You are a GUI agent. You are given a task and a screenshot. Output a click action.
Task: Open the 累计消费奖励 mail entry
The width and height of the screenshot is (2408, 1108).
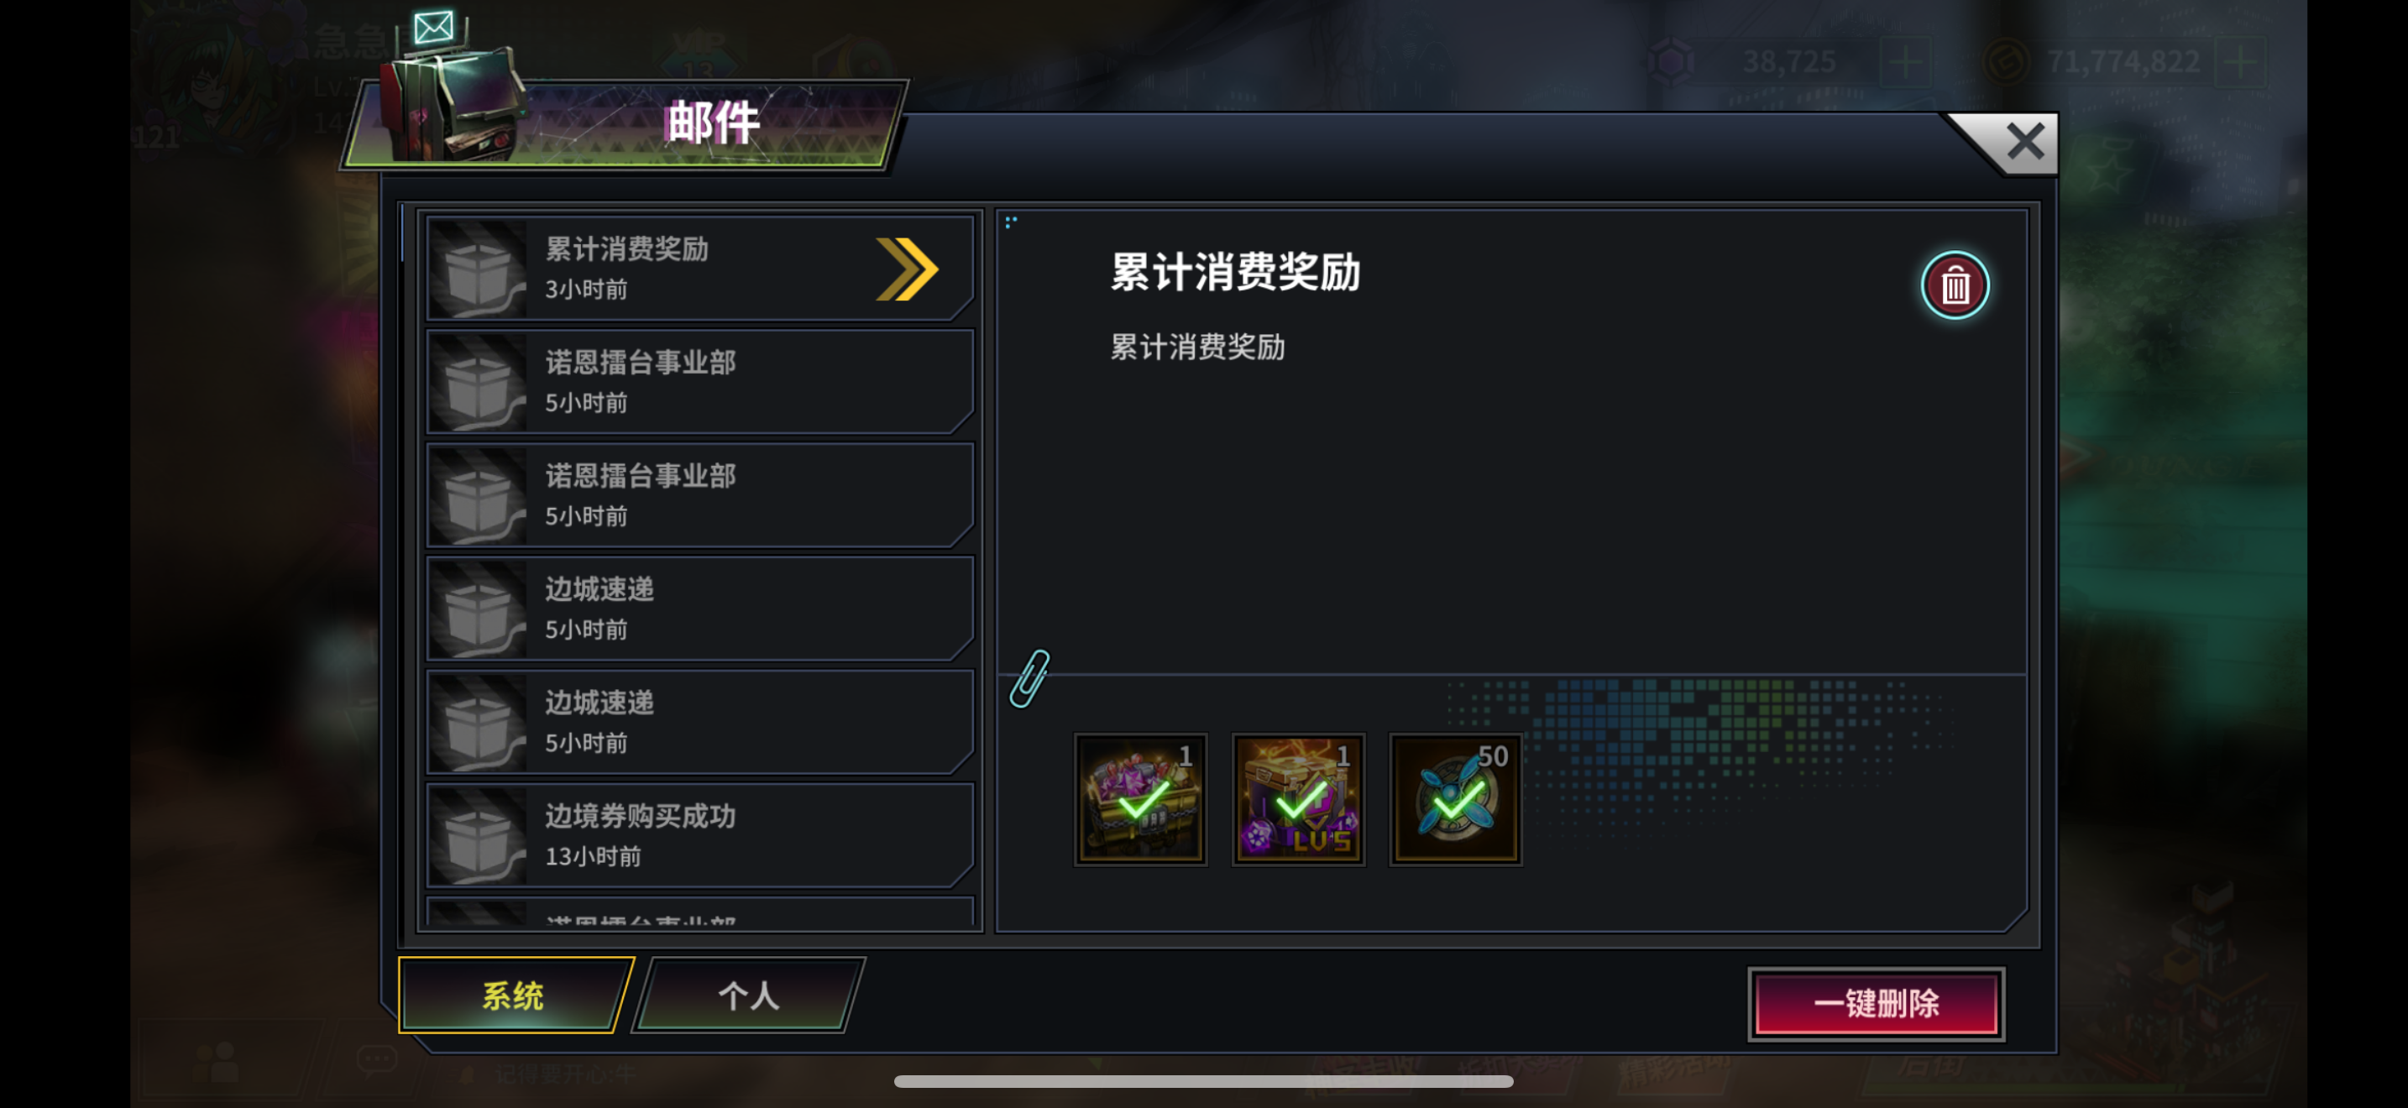tap(699, 269)
